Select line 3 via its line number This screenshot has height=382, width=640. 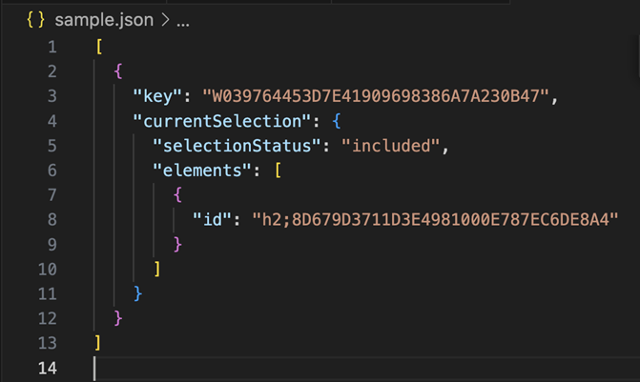coord(52,96)
